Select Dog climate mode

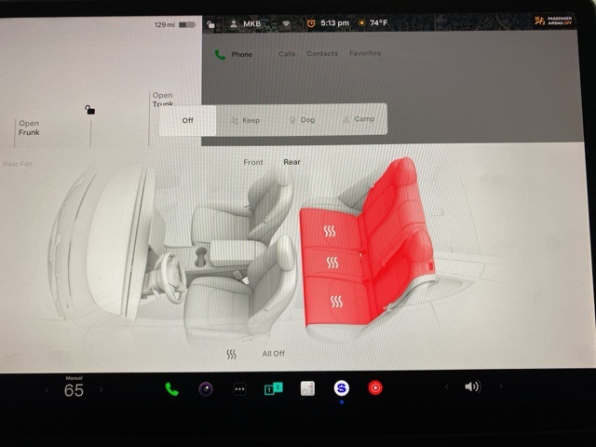click(301, 120)
